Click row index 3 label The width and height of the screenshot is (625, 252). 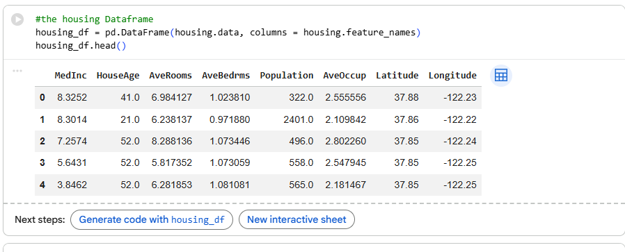pyautogui.click(x=42, y=162)
